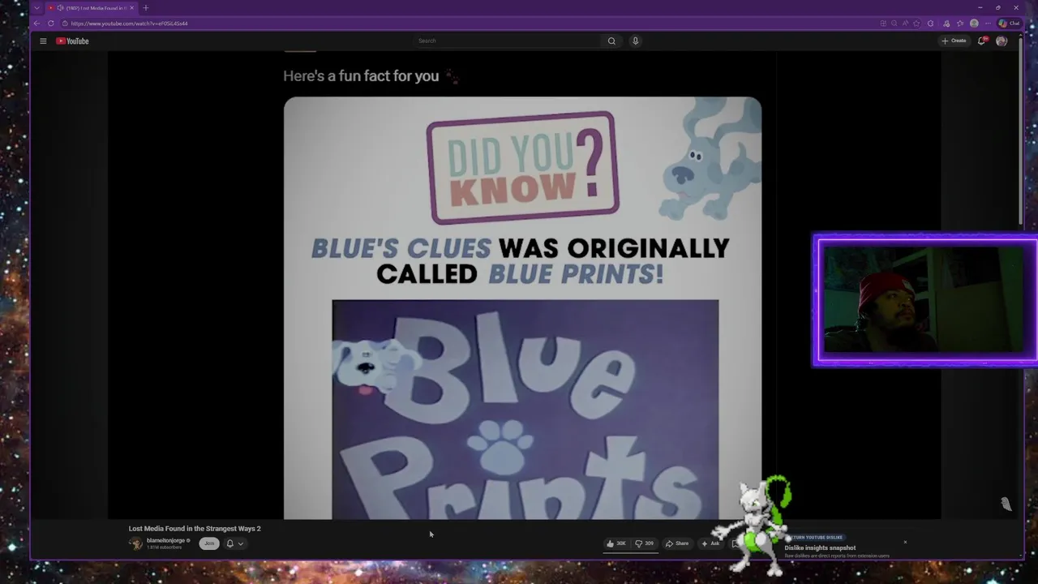Open the browser profile avatar
Image resolution: width=1038 pixels, height=584 pixels.
(x=974, y=24)
